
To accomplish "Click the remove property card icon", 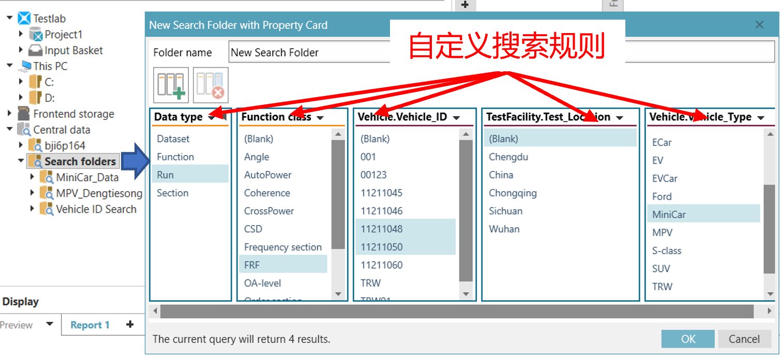I will (x=211, y=85).
